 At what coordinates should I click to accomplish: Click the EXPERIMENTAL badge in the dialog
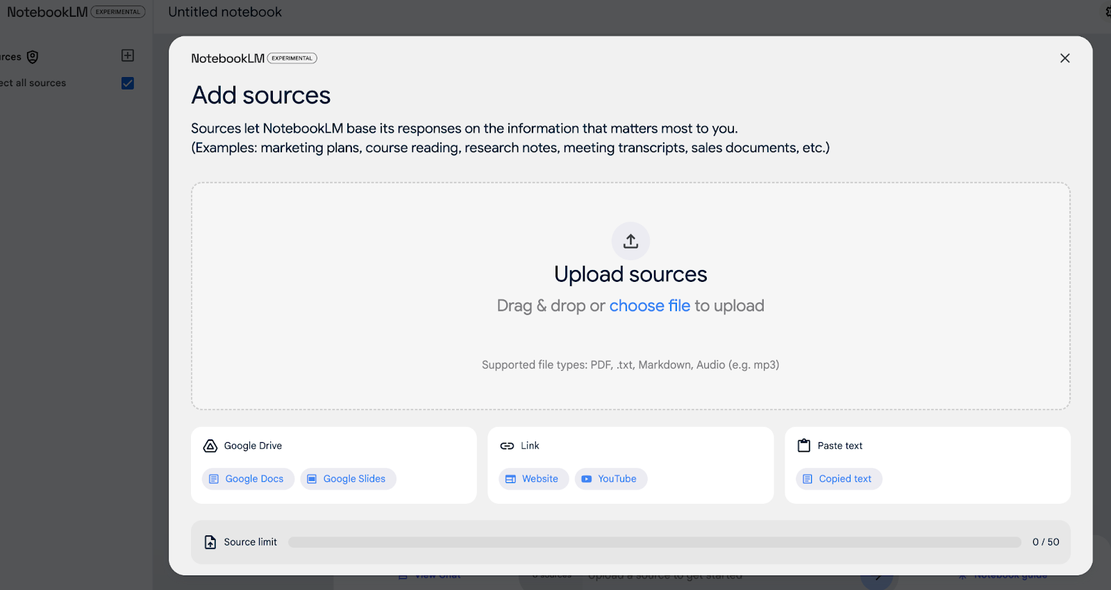tap(292, 58)
